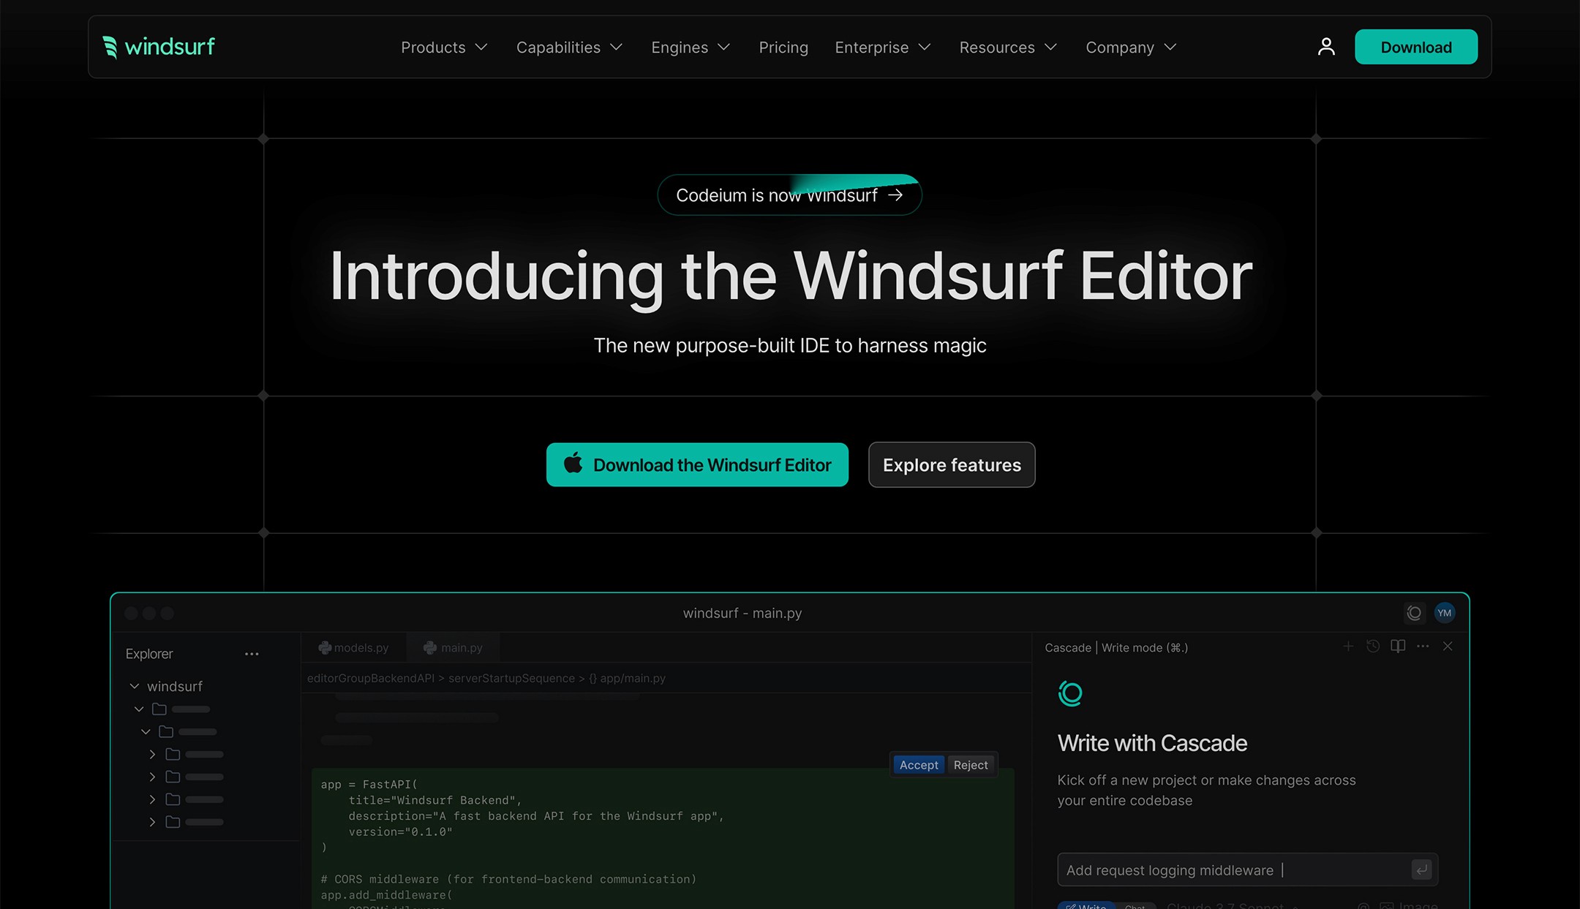Open the Resources dropdown
Screen dimensions: 1580x909
coord(1008,48)
